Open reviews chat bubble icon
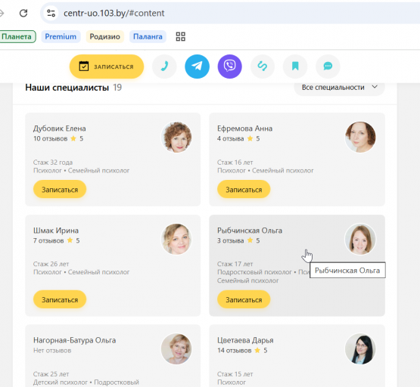 (x=328, y=67)
